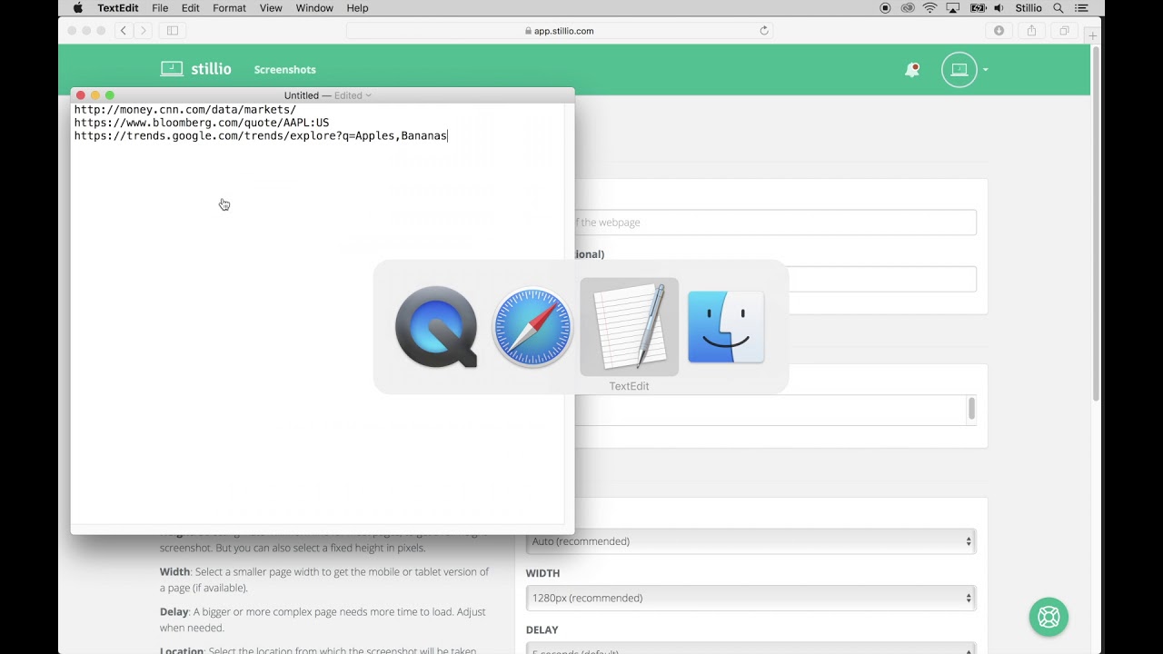Open the View menu
Screen dimensions: 1163x654
click(x=271, y=8)
